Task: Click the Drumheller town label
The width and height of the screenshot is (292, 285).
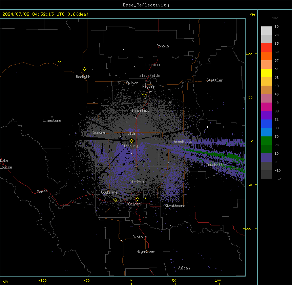Action: point(216,165)
